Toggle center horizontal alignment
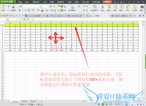This screenshot has width=146, height=106. click(x=62, y=10)
